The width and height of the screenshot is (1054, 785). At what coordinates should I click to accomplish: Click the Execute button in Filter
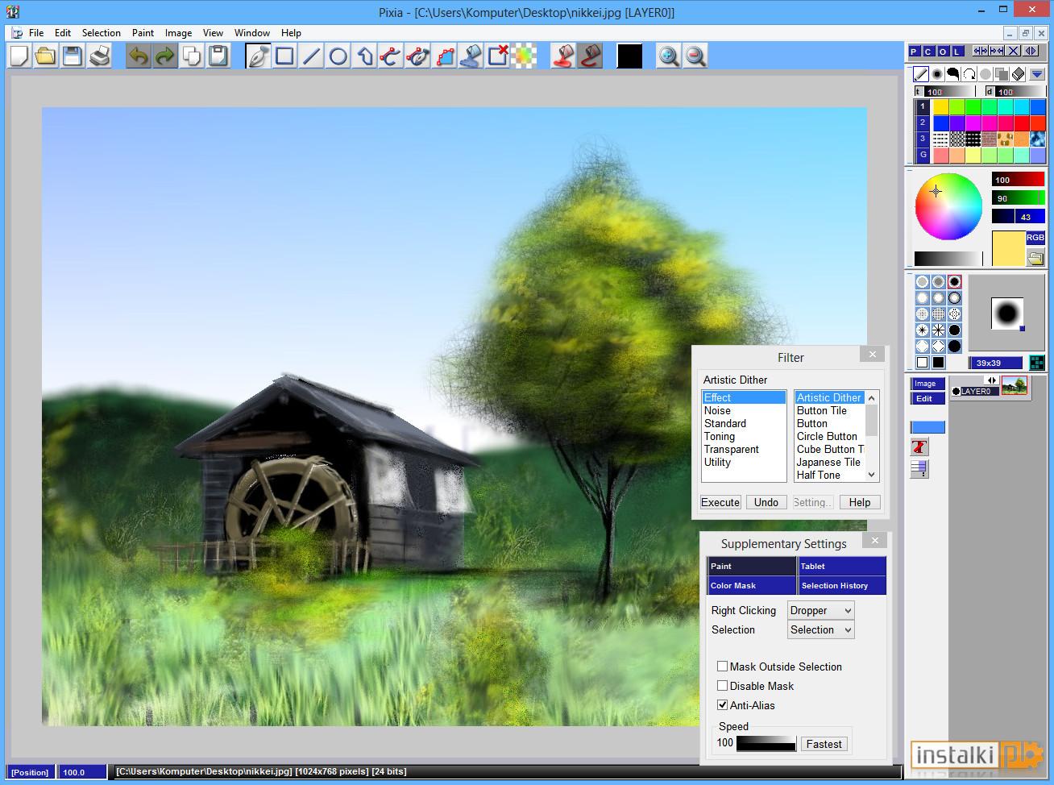[x=720, y=502]
